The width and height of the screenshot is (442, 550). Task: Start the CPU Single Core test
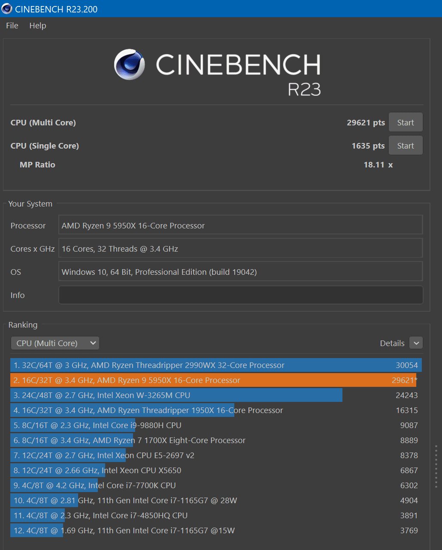(405, 146)
